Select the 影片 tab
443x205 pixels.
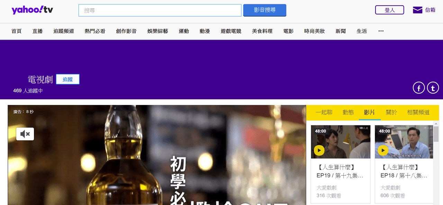click(x=369, y=113)
